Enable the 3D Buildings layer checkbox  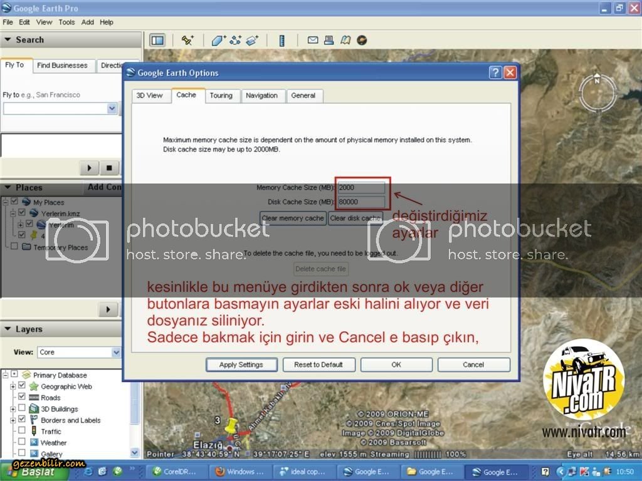pos(22,409)
